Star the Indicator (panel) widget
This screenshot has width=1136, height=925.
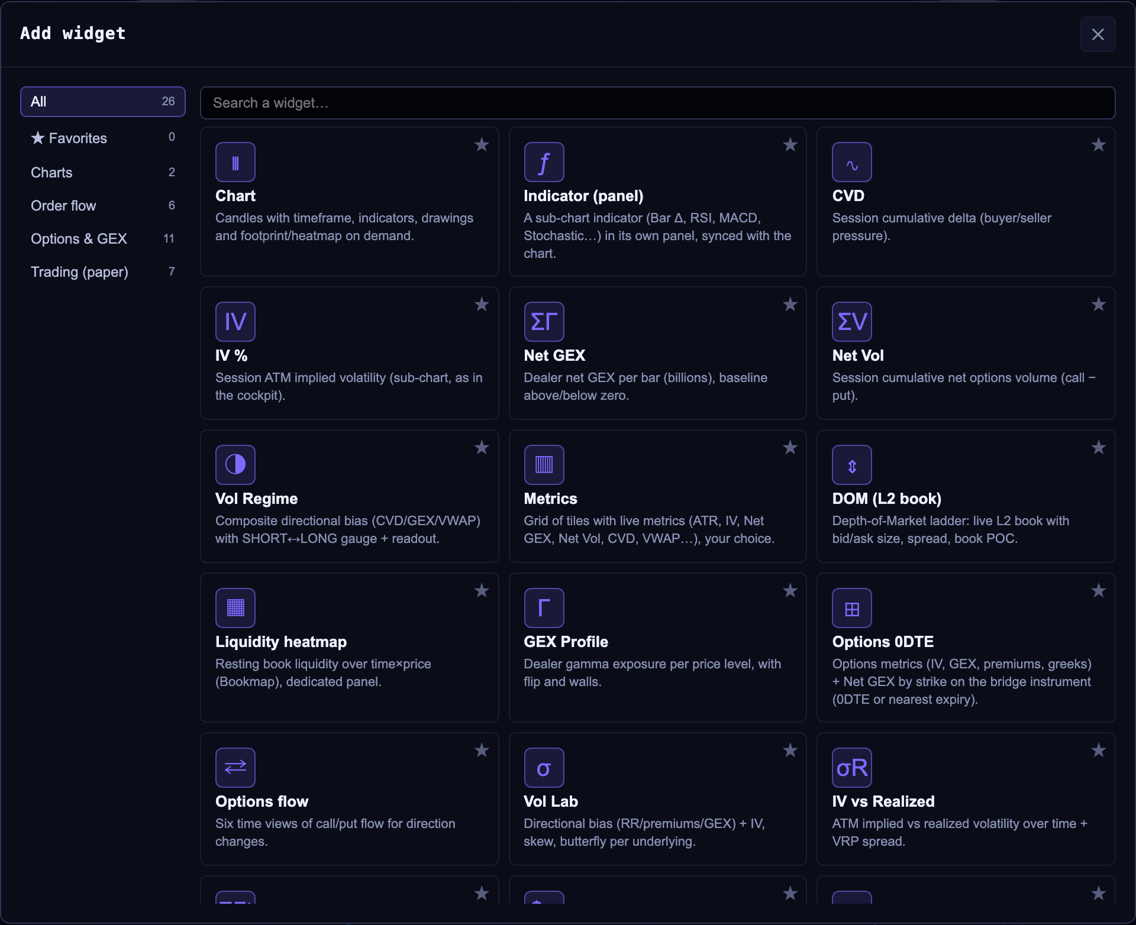790,145
